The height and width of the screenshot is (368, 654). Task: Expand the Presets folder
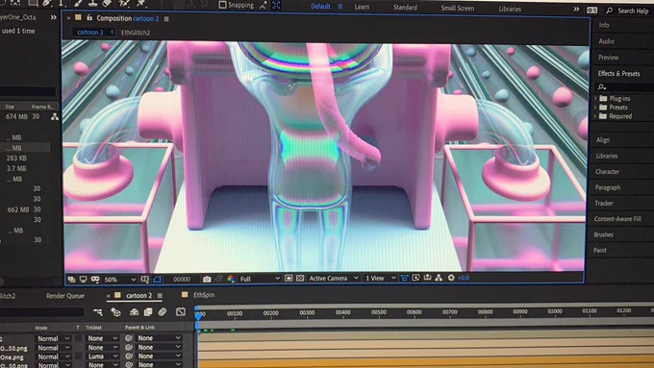pos(595,107)
